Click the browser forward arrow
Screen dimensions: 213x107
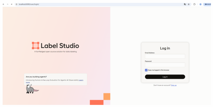click(x=7, y=4)
